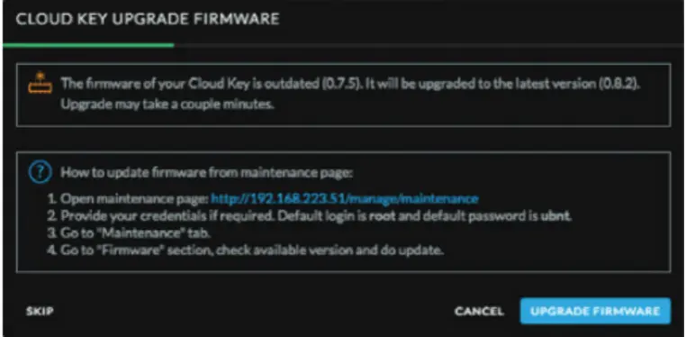This screenshot has width=686, height=337.
Task: Click step 1 'Open maintenance page' label
Action: [128, 199]
